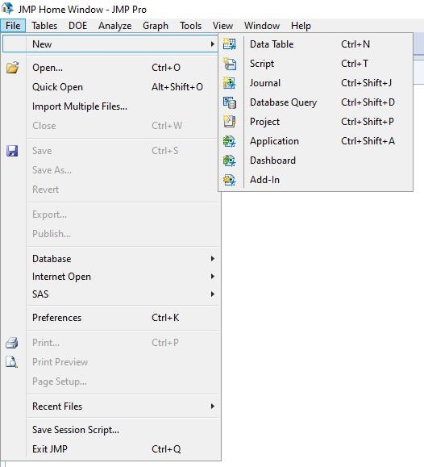Create a new Data Table
The image size is (424, 467).
click(x=316, y=44)
